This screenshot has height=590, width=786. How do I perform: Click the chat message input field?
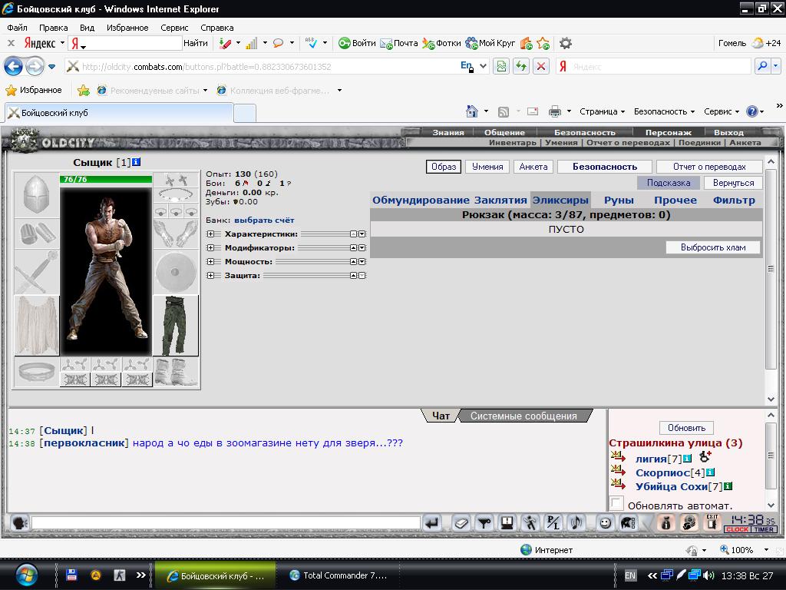226,523
